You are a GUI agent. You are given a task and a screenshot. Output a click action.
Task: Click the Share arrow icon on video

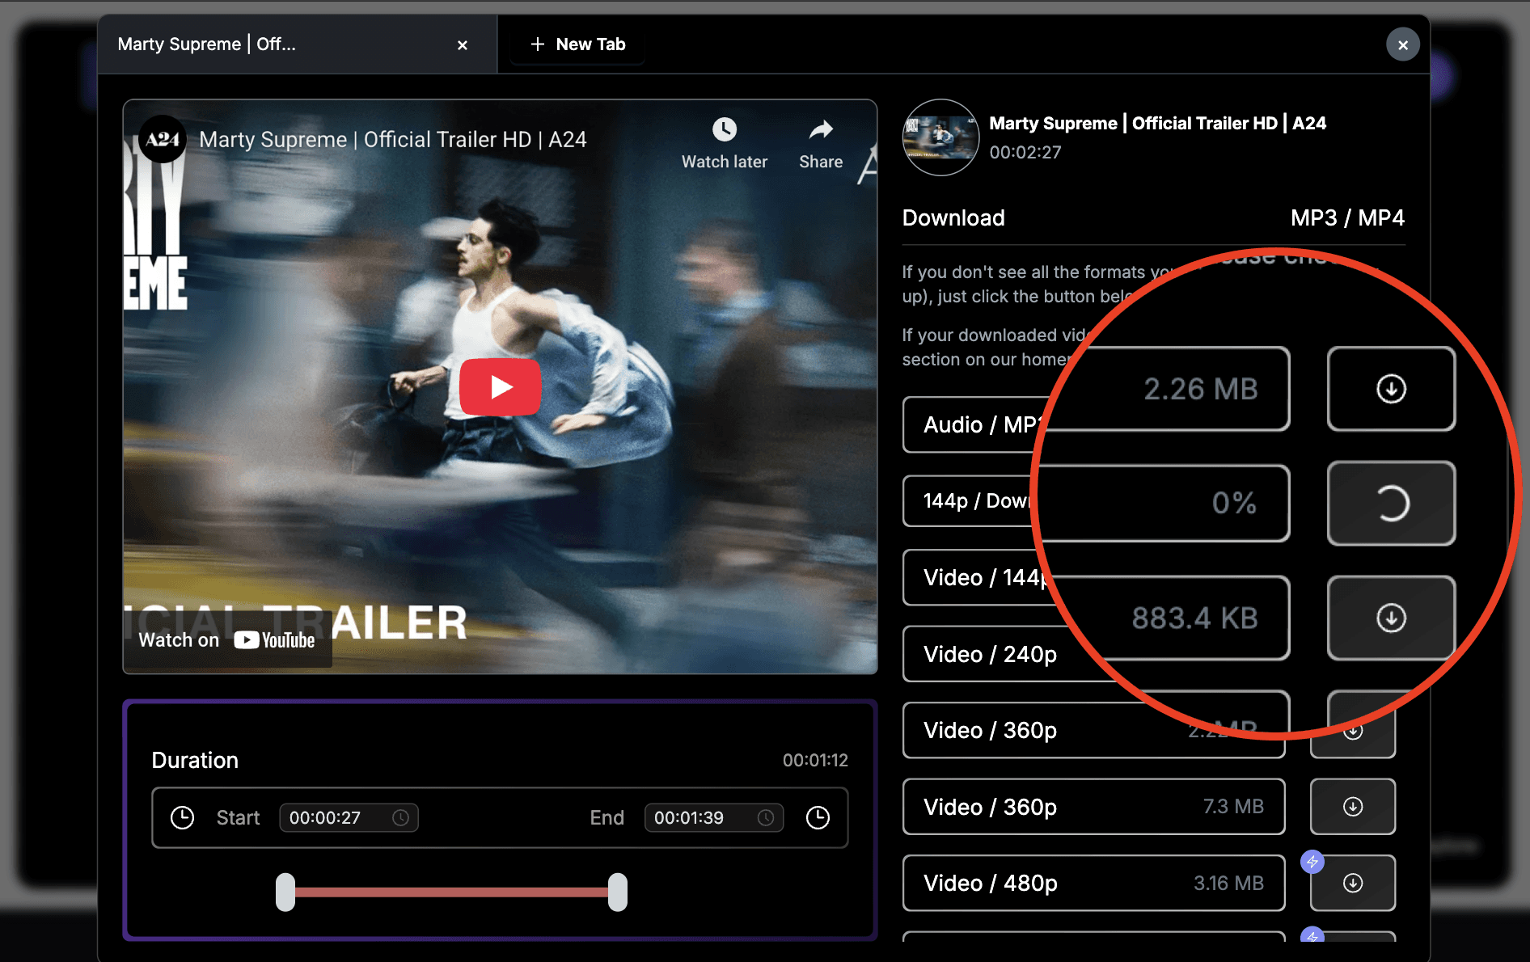tap(821, 129)
